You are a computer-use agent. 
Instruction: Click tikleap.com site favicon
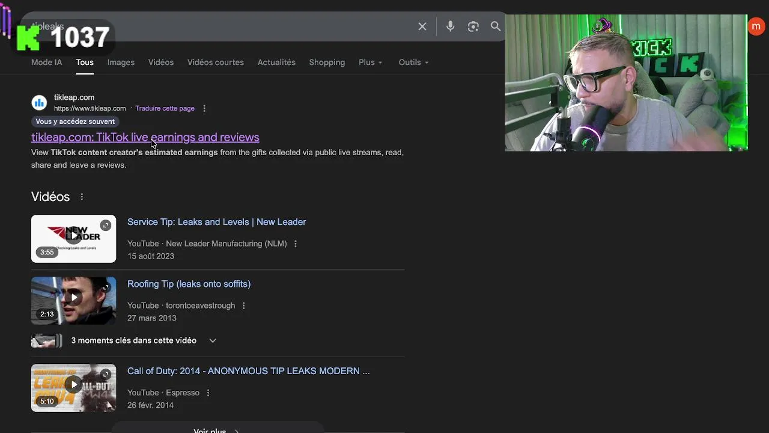39,103
